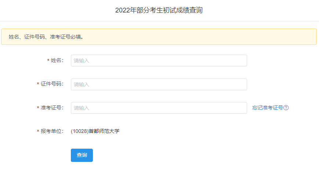
Task: Click the 报考单位 field label
Action: pos(52,131)
